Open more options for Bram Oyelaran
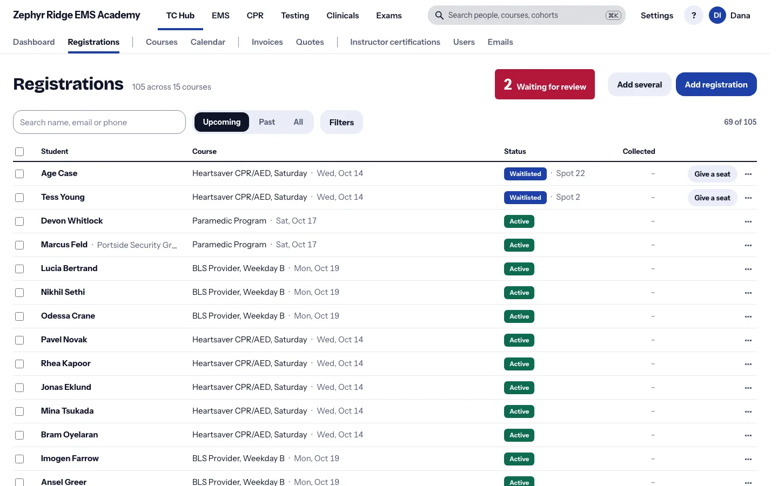The width and height of the screenshot is (778, 486). (748, 435)
